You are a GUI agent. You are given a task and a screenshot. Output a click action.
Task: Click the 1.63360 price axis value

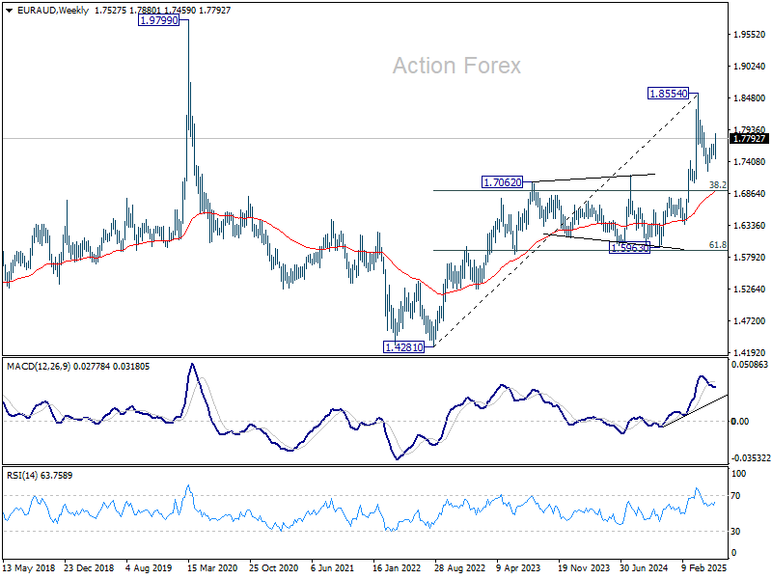click(x=750, y=226)
